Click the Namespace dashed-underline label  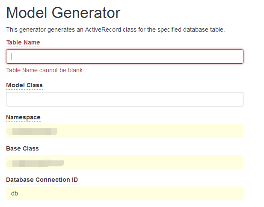(23, 117)
